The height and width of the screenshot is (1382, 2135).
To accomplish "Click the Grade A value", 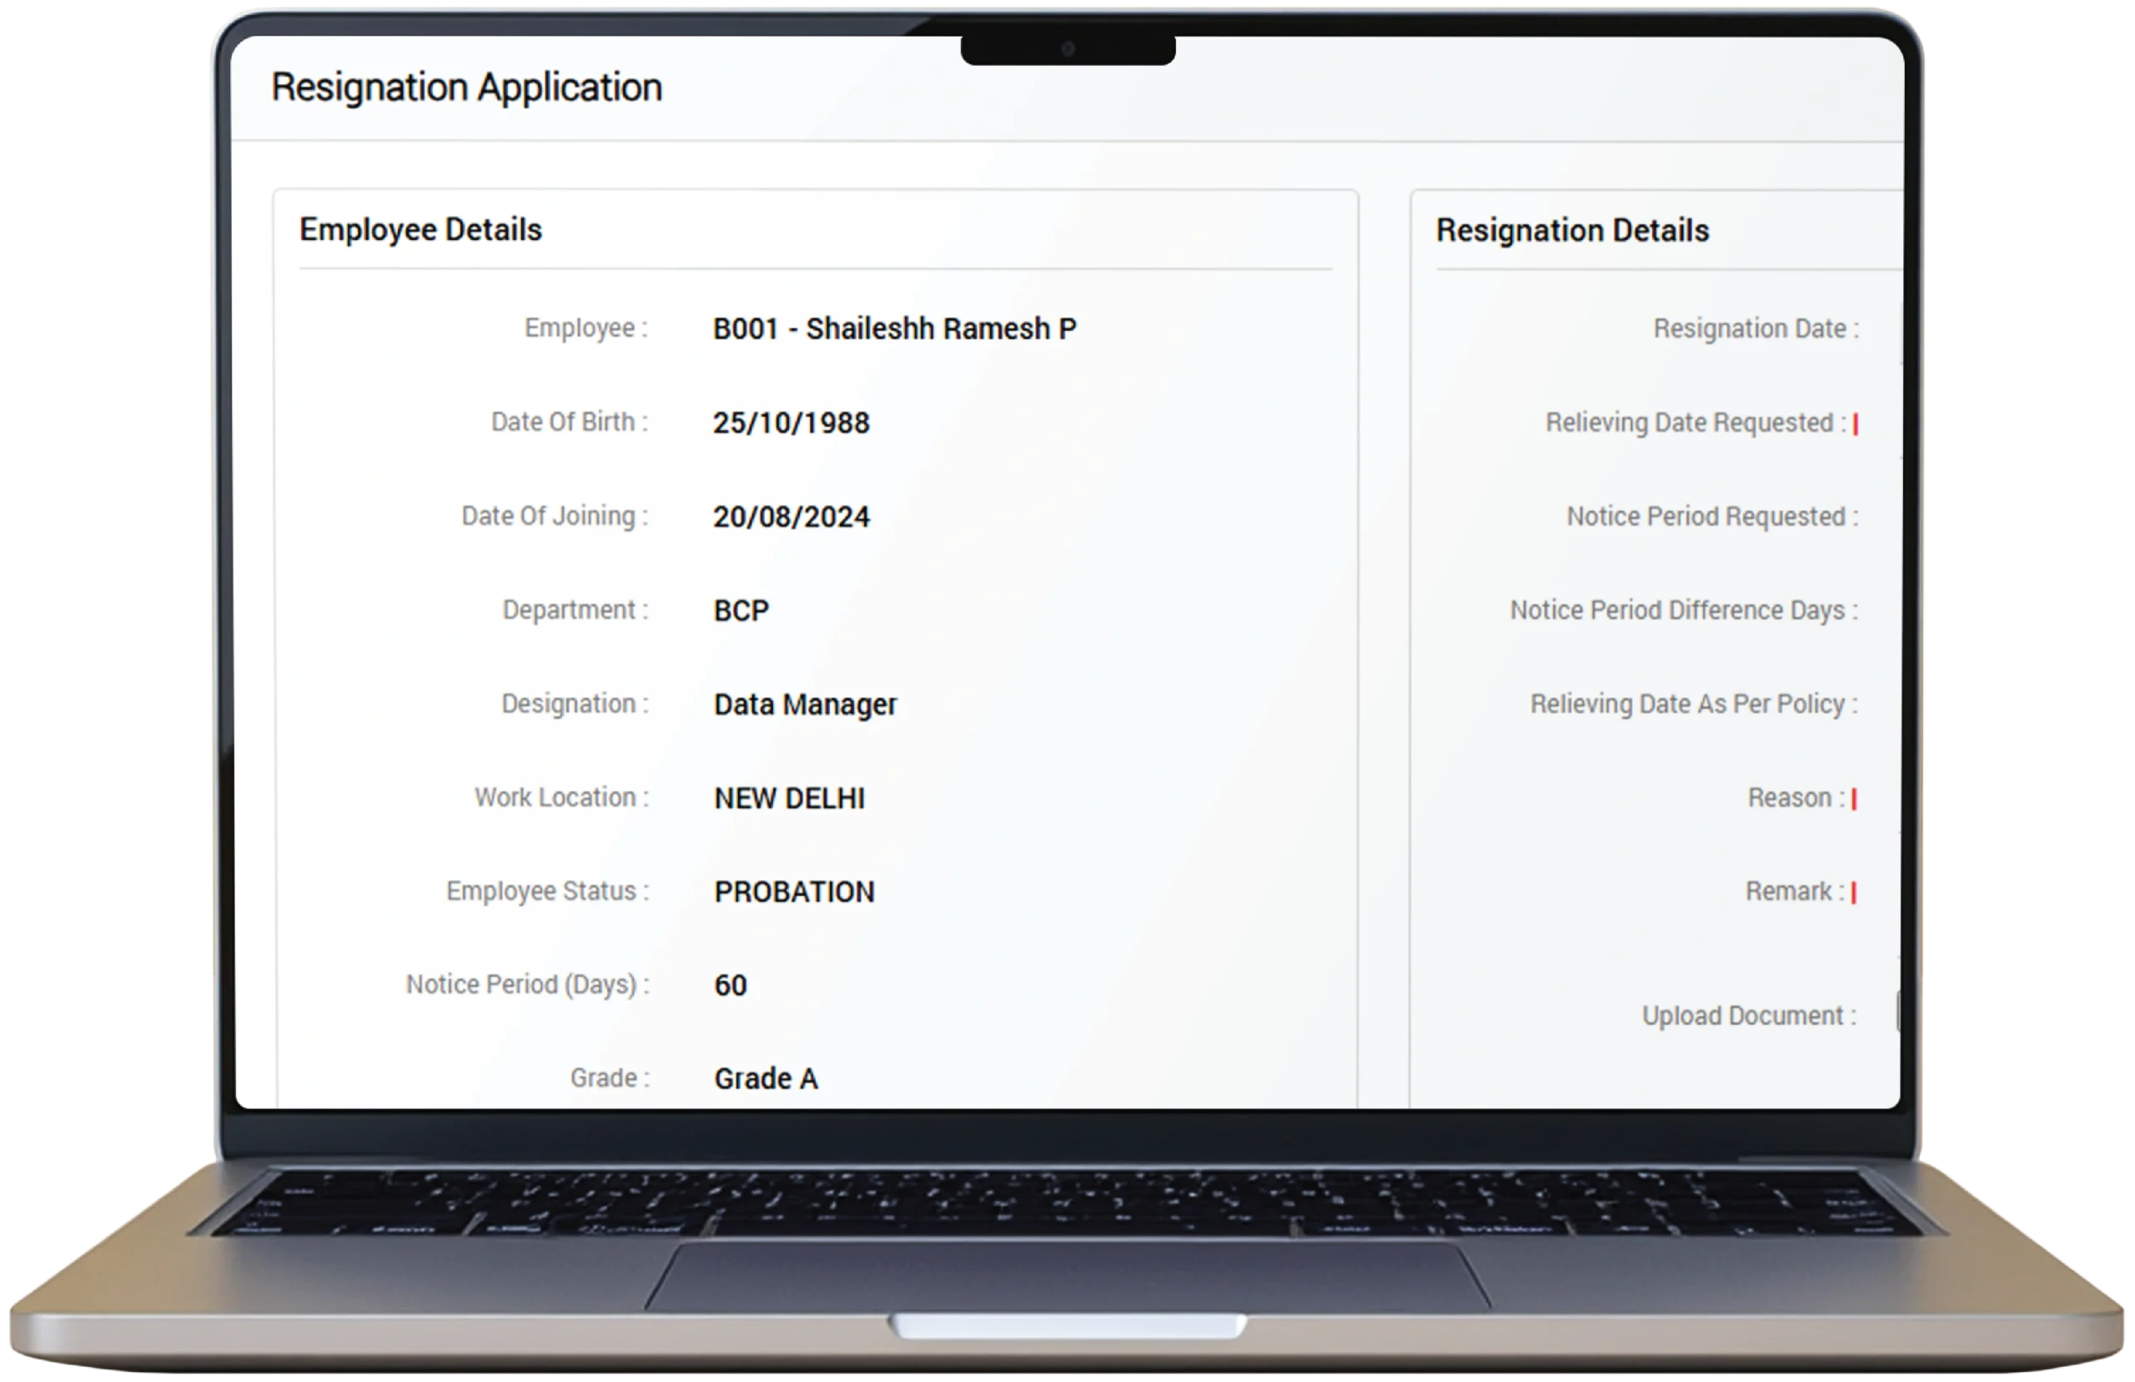I will 766,1079.
